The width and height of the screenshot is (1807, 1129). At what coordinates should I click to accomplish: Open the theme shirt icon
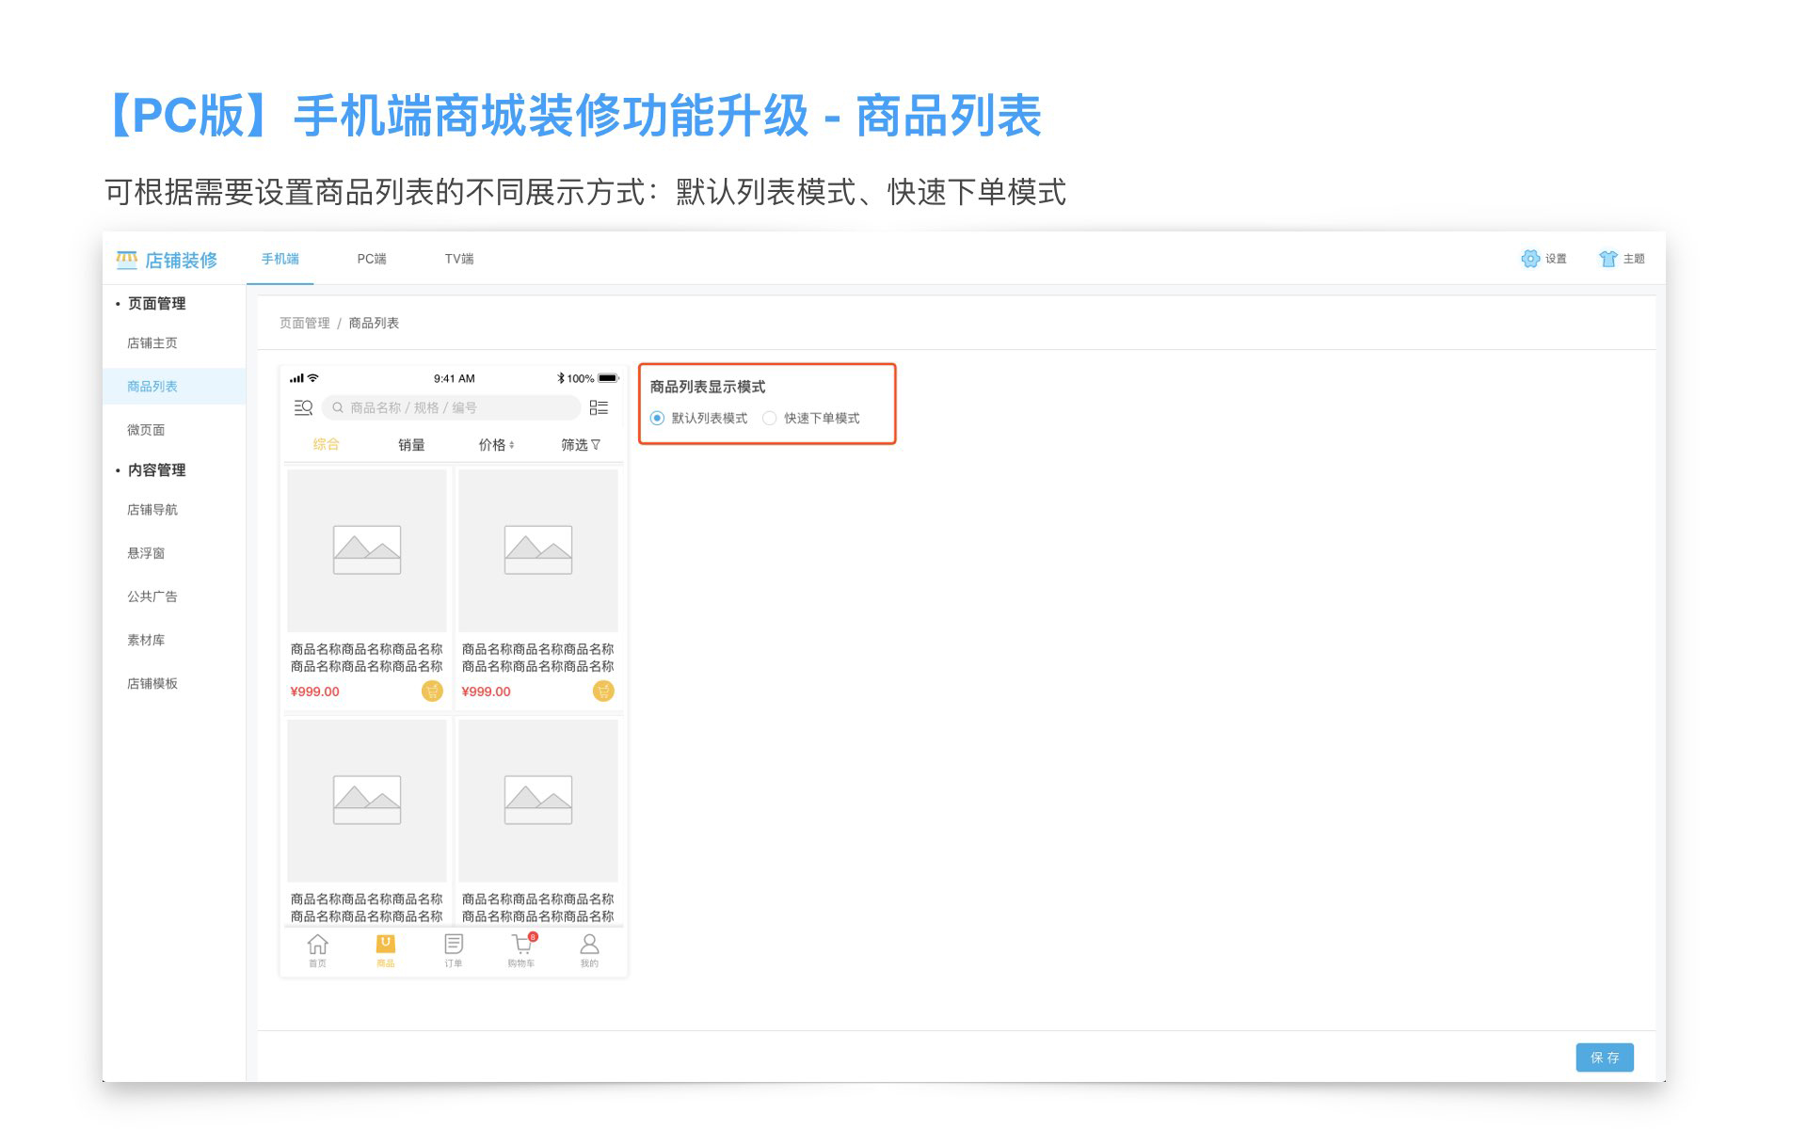pyautogui.click(x=1607, y=259)
